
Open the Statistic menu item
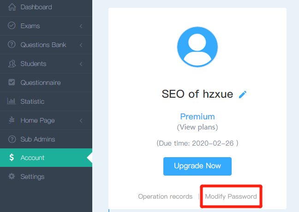(x=46, y=101)
